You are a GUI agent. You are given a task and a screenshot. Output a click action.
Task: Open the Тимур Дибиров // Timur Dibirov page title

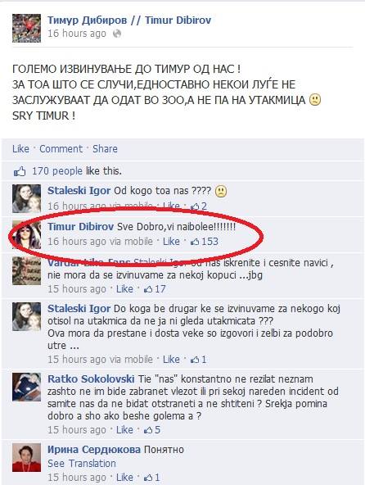pos(129,20)
